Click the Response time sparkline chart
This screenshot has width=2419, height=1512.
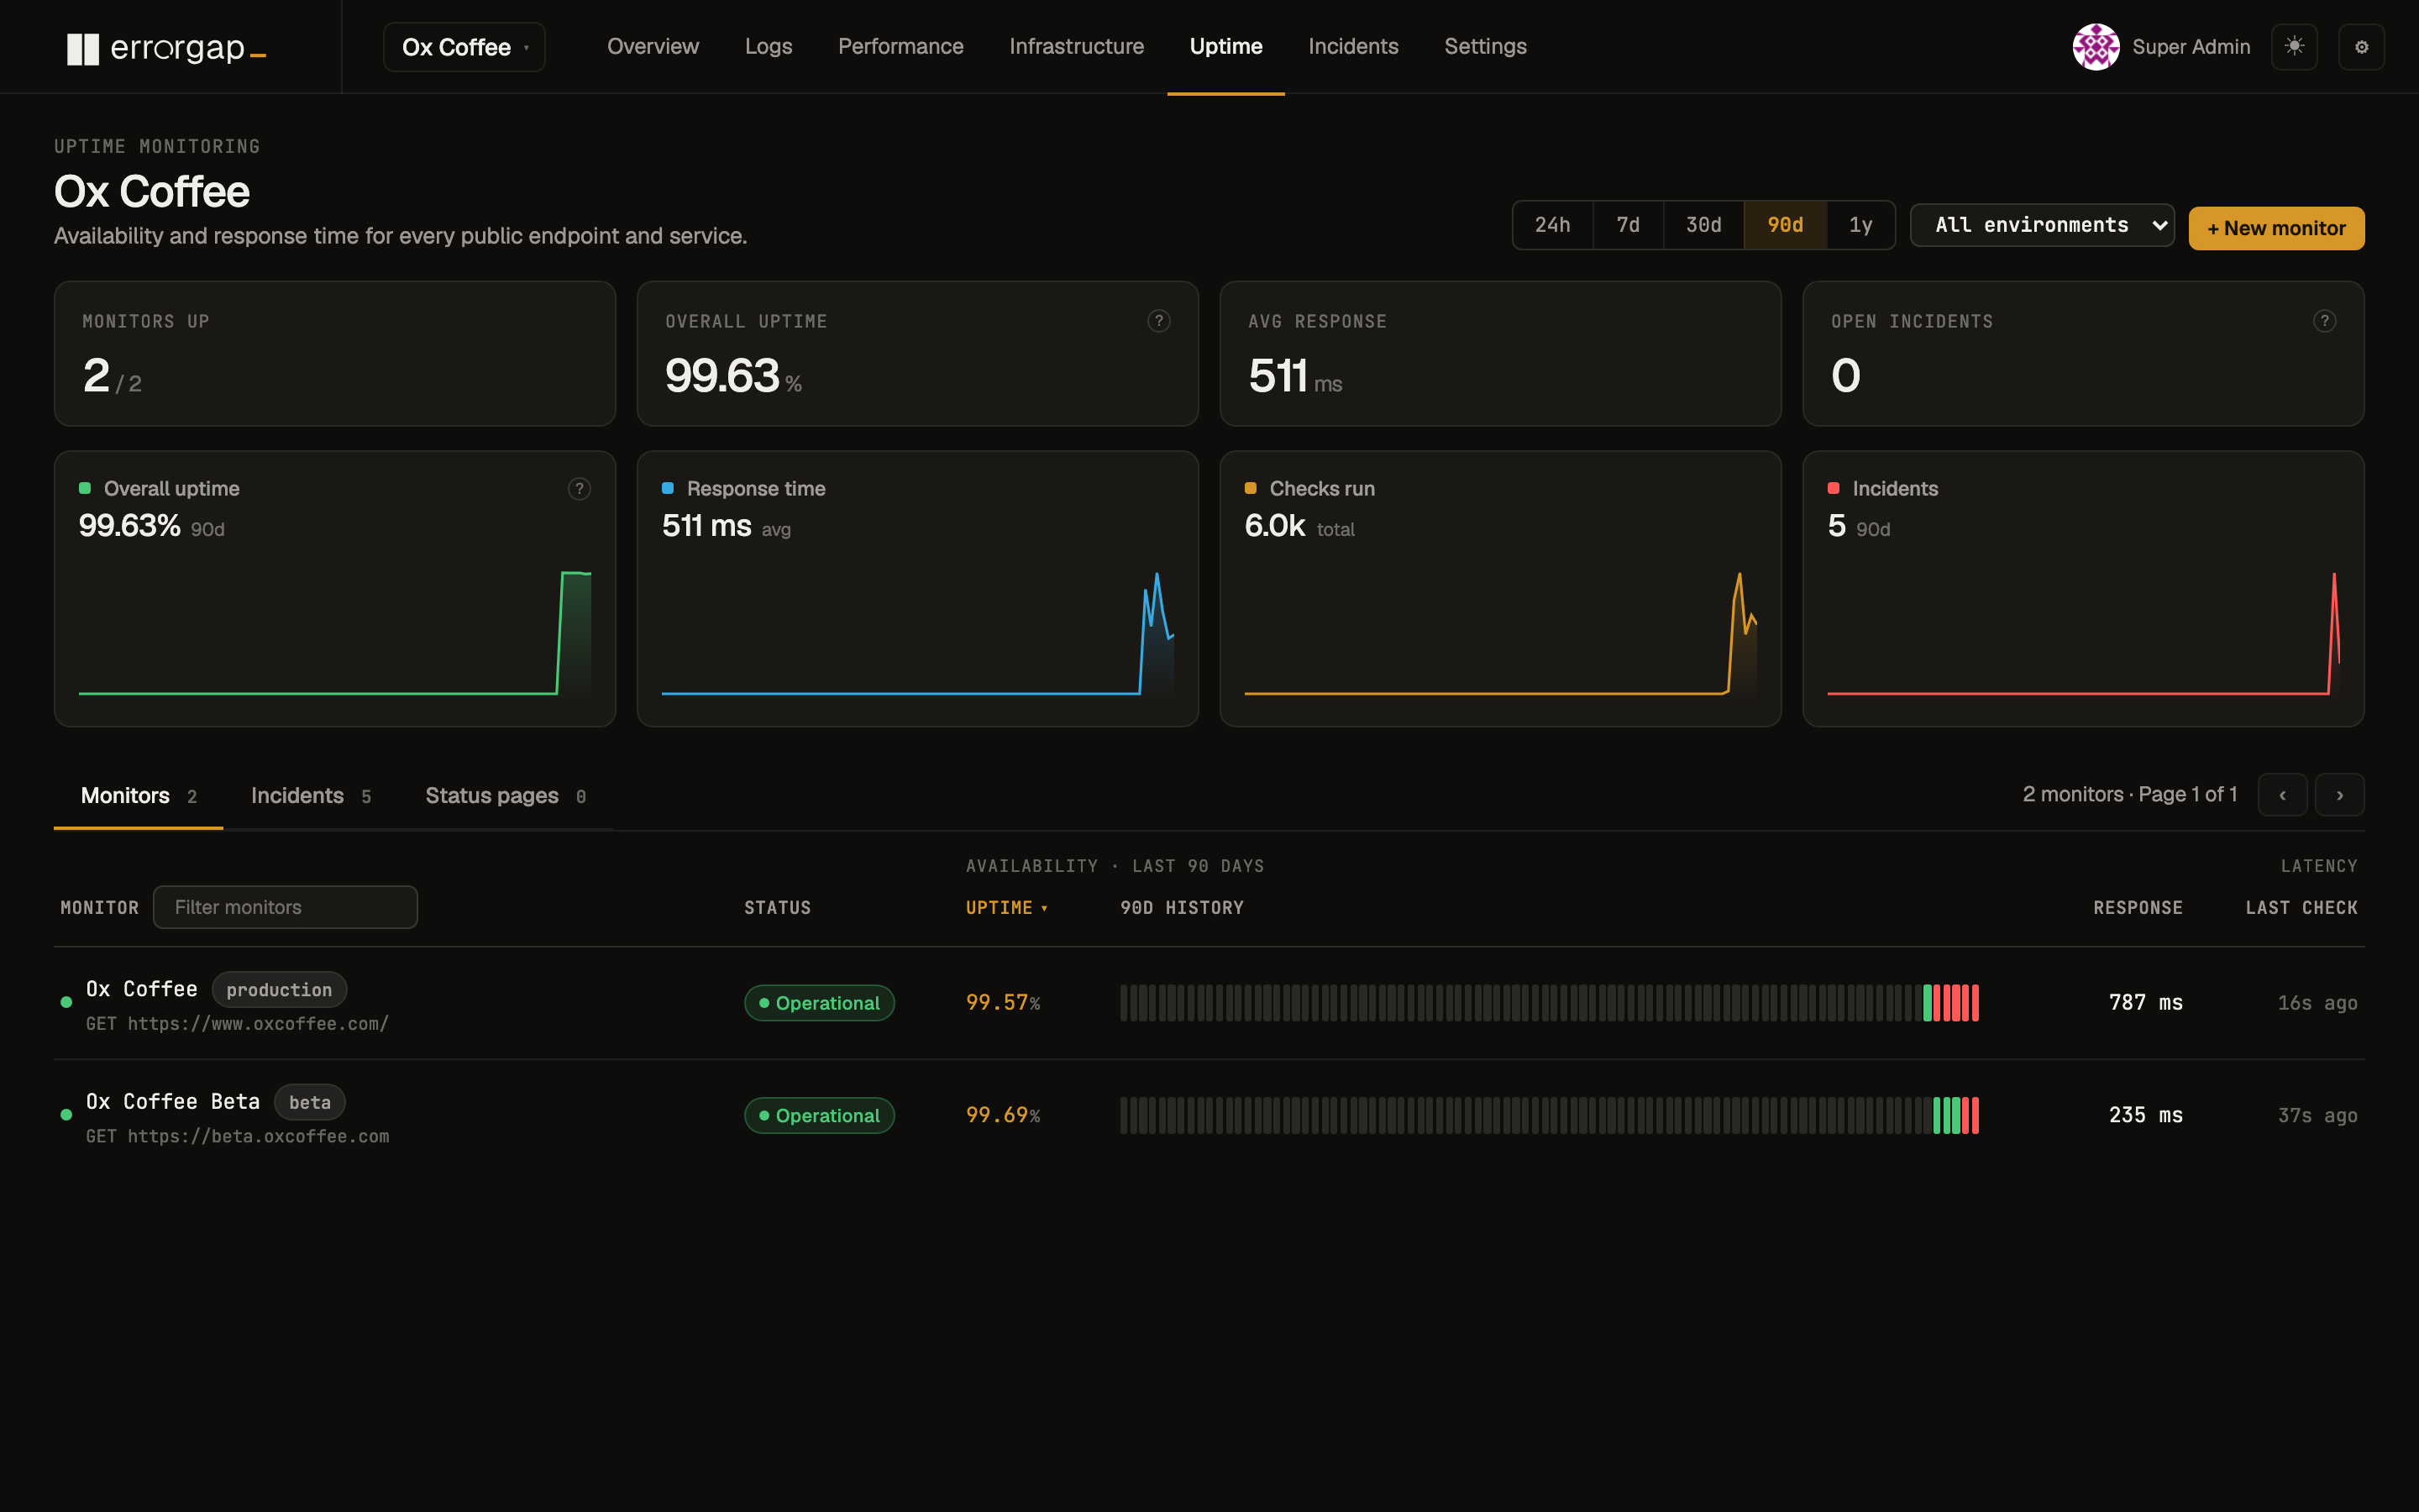pyautogui.click(x=916, y=634)
